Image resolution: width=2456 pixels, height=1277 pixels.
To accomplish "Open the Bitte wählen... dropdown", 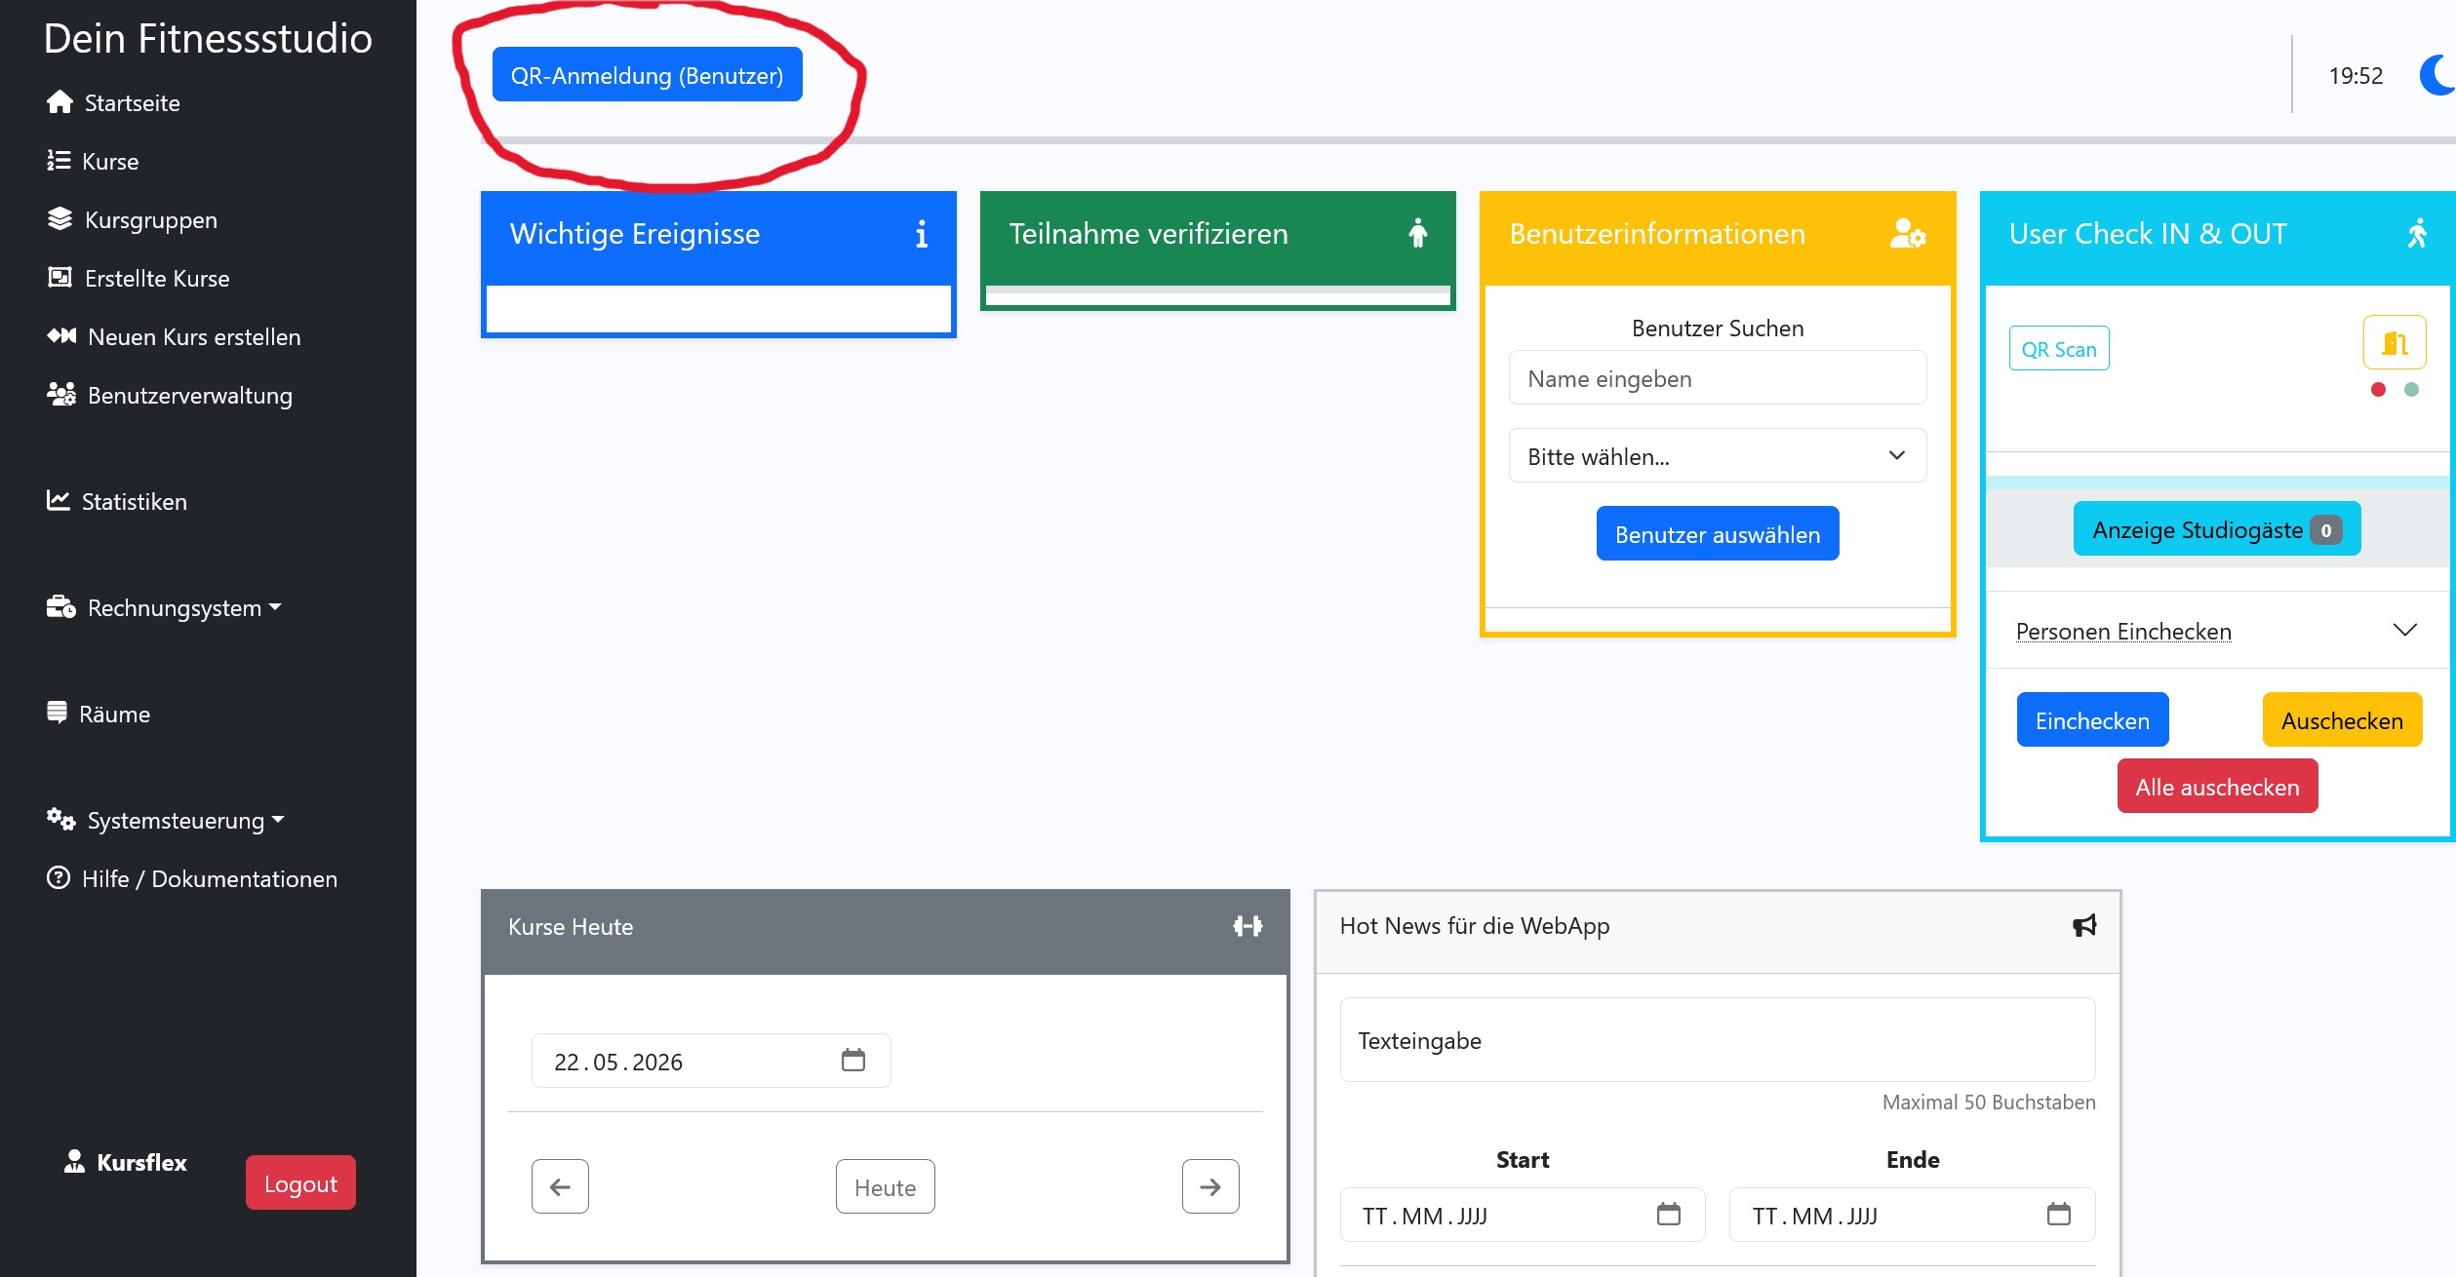I will (x=1718, y=456).
